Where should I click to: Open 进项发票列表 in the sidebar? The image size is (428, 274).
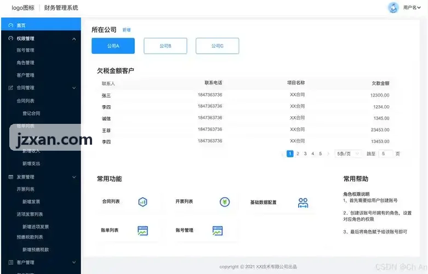[x=30, y=214]
